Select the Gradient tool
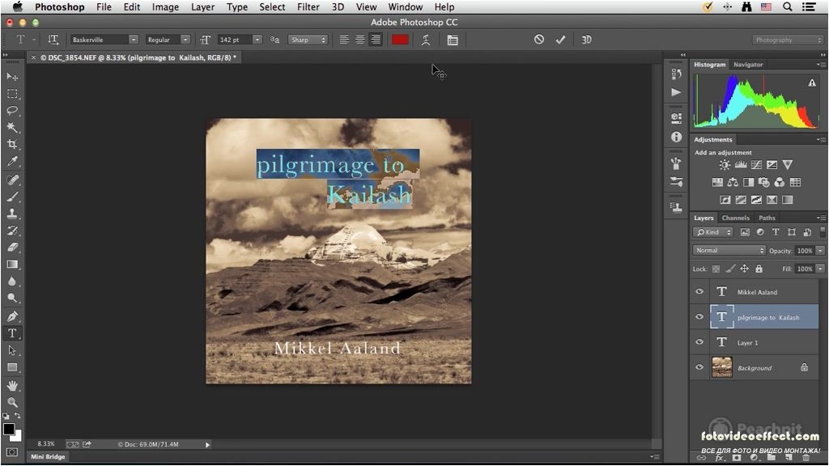This screenshot has height=466, width=829. [x=12, y=265]
